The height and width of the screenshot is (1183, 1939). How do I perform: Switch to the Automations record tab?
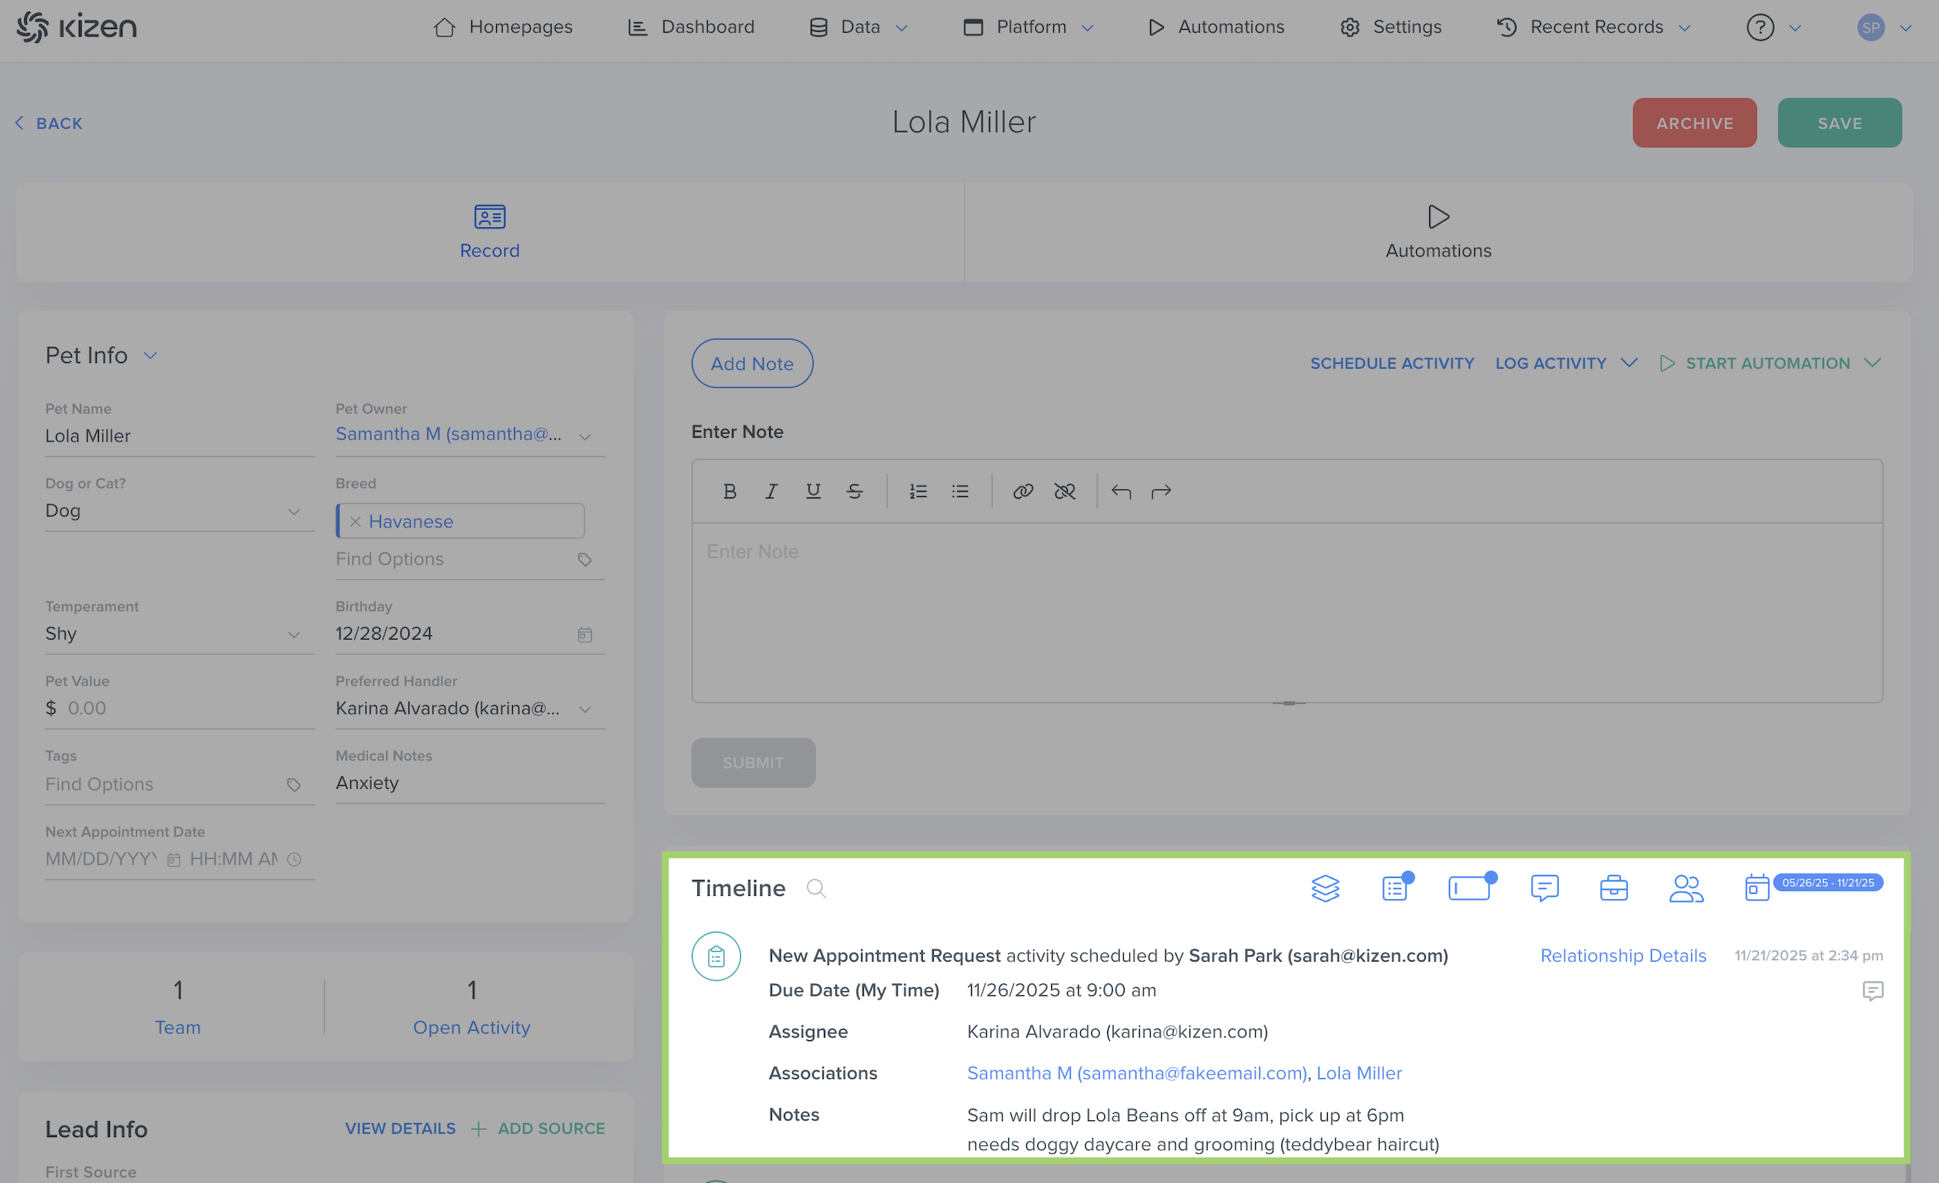coord(1438,232)
